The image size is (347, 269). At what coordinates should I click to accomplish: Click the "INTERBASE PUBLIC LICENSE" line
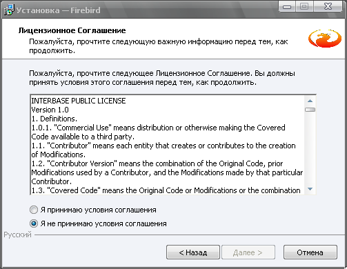(x=79, y=101)
